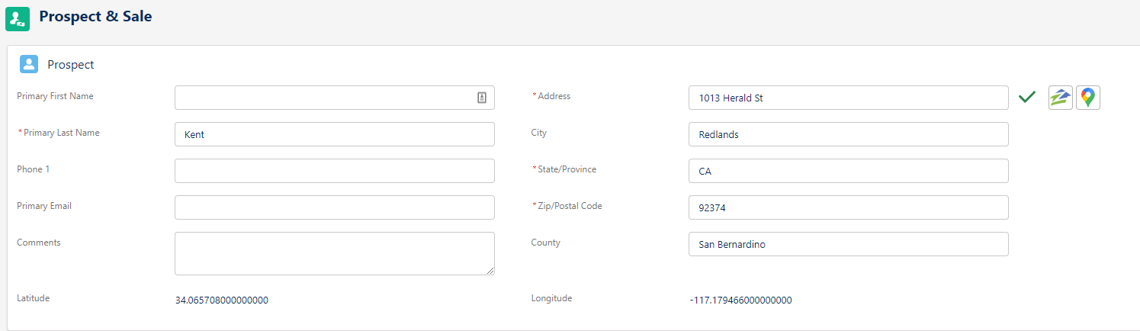This screenshot has width=1140, height=331.
Task: Focus the Primary Email input field
Action: point(335,207)
